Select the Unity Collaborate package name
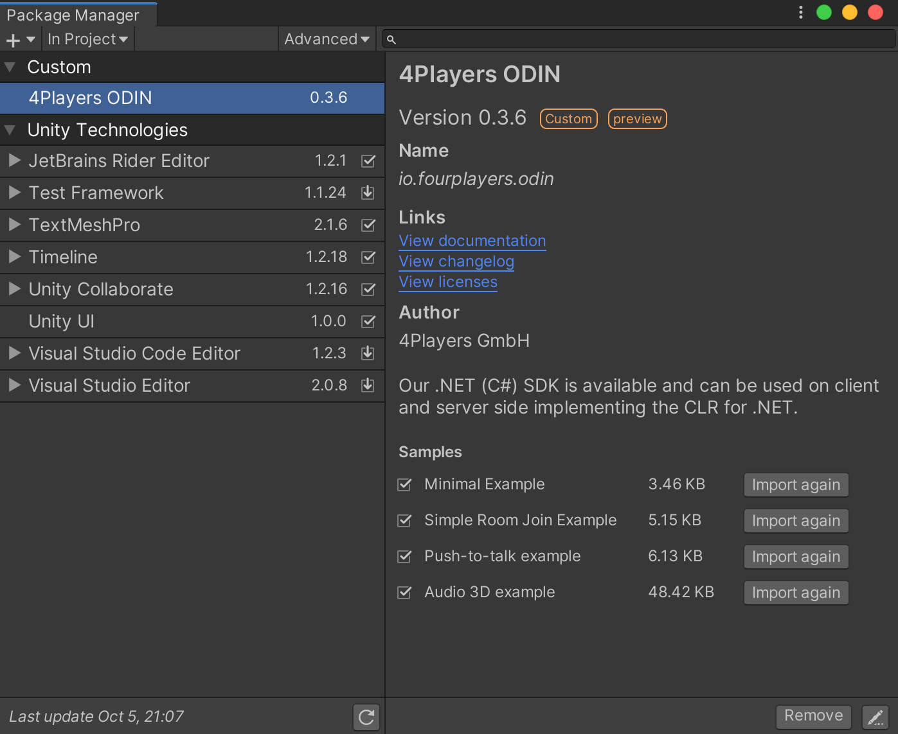The width and height of the screenshot is (898, 734). (x=101, y=289)
